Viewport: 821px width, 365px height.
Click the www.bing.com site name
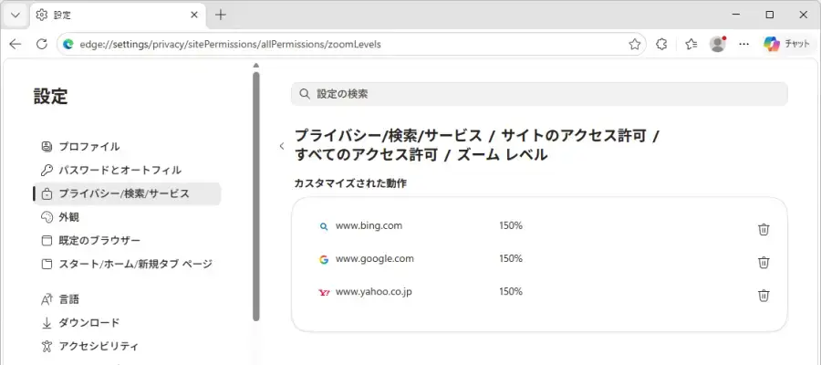[x=369, y=226]
